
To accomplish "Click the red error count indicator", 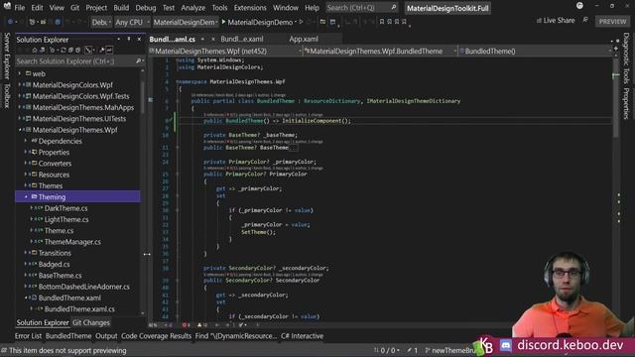I will pos(186,325).
